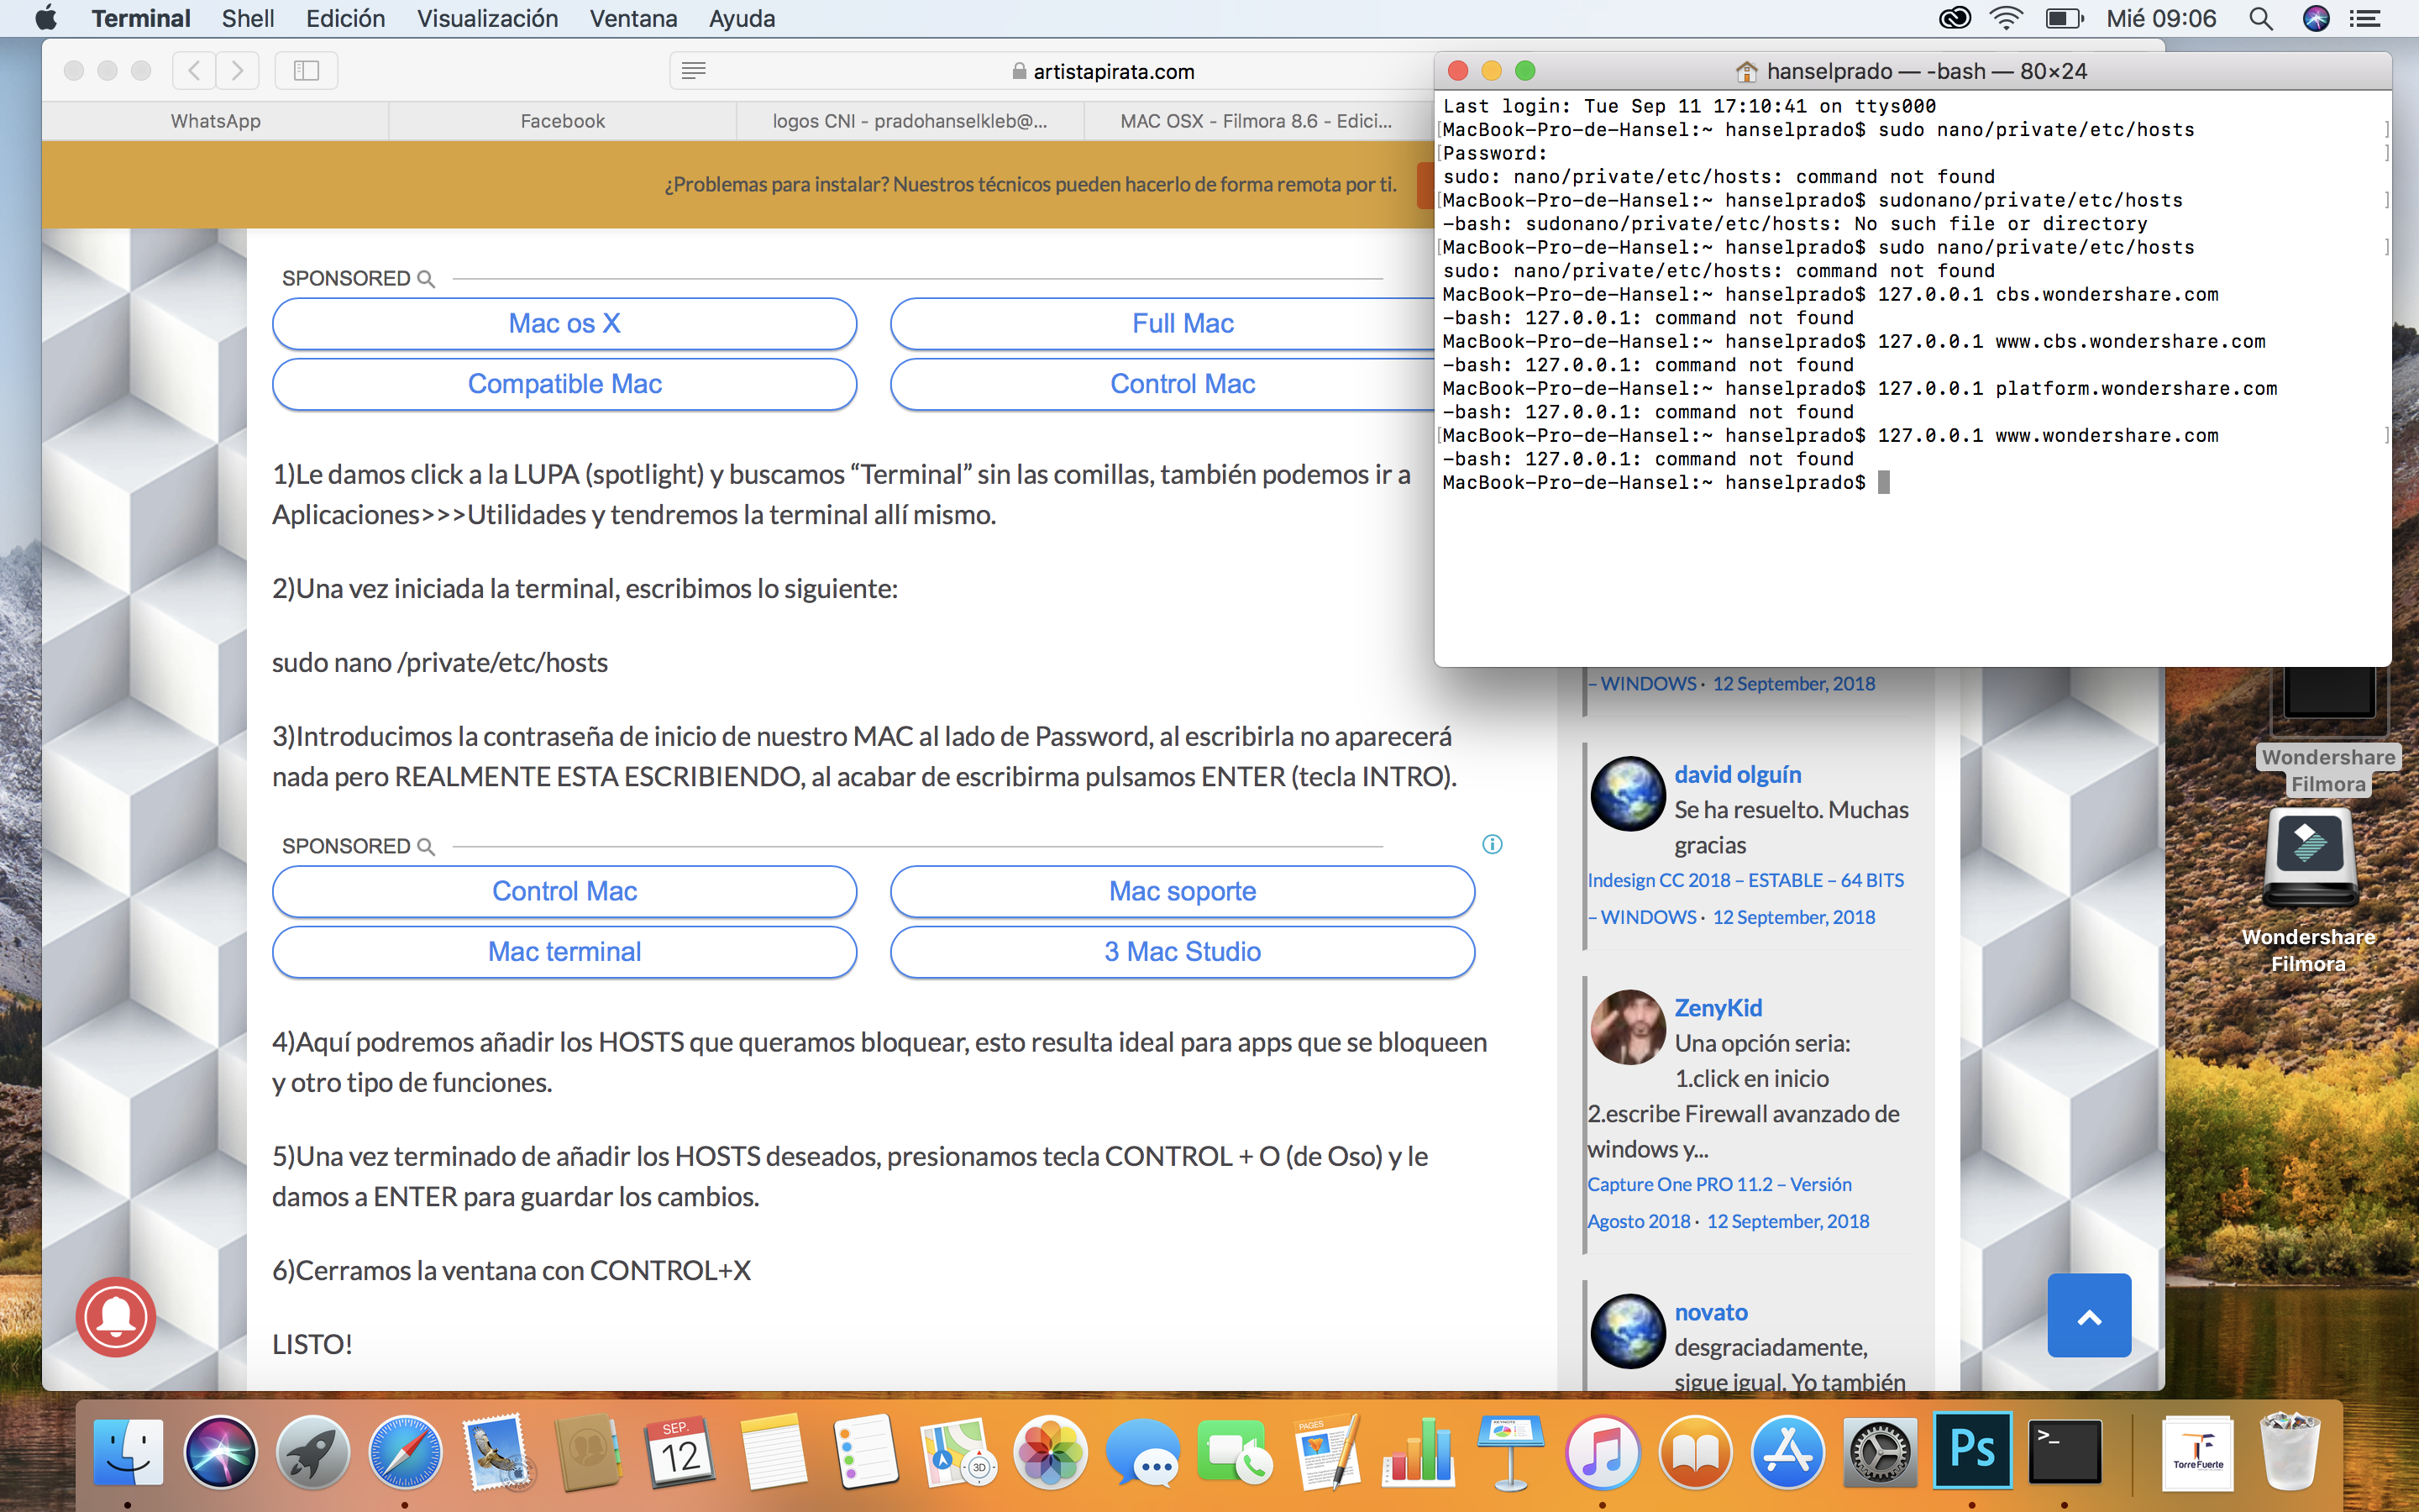Open david olguín commenter link

pos(1737,774)
